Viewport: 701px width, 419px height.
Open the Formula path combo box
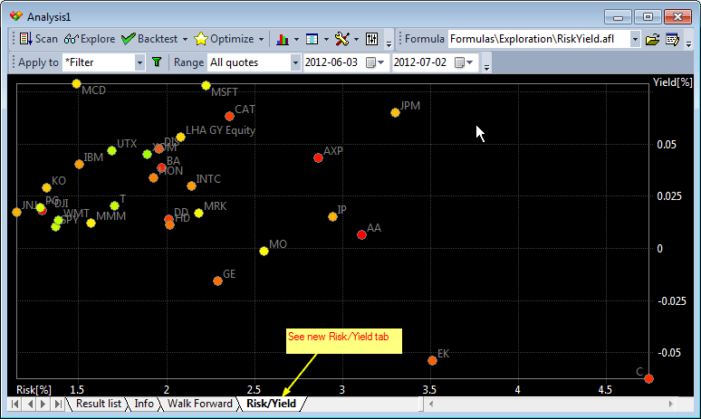[635, 39]
